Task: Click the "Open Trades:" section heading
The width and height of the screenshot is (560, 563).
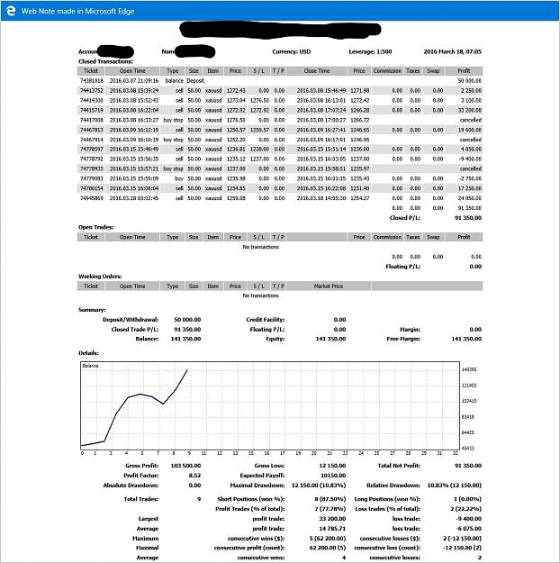Action: coord(95,227)
